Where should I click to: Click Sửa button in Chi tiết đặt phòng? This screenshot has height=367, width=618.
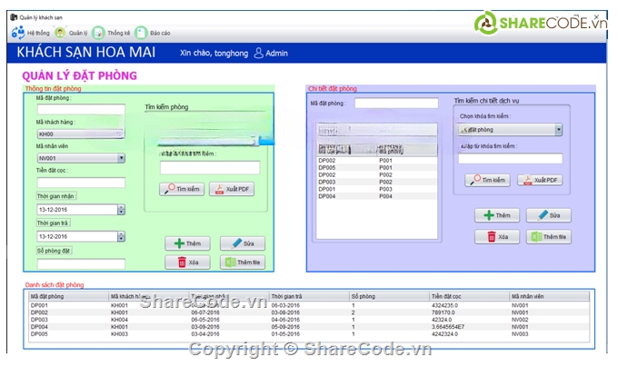549,215
